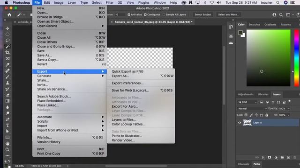The width and height of the screenshot is (300, 168).
Task: Toggle lock position icon
Action: (256, 115)
